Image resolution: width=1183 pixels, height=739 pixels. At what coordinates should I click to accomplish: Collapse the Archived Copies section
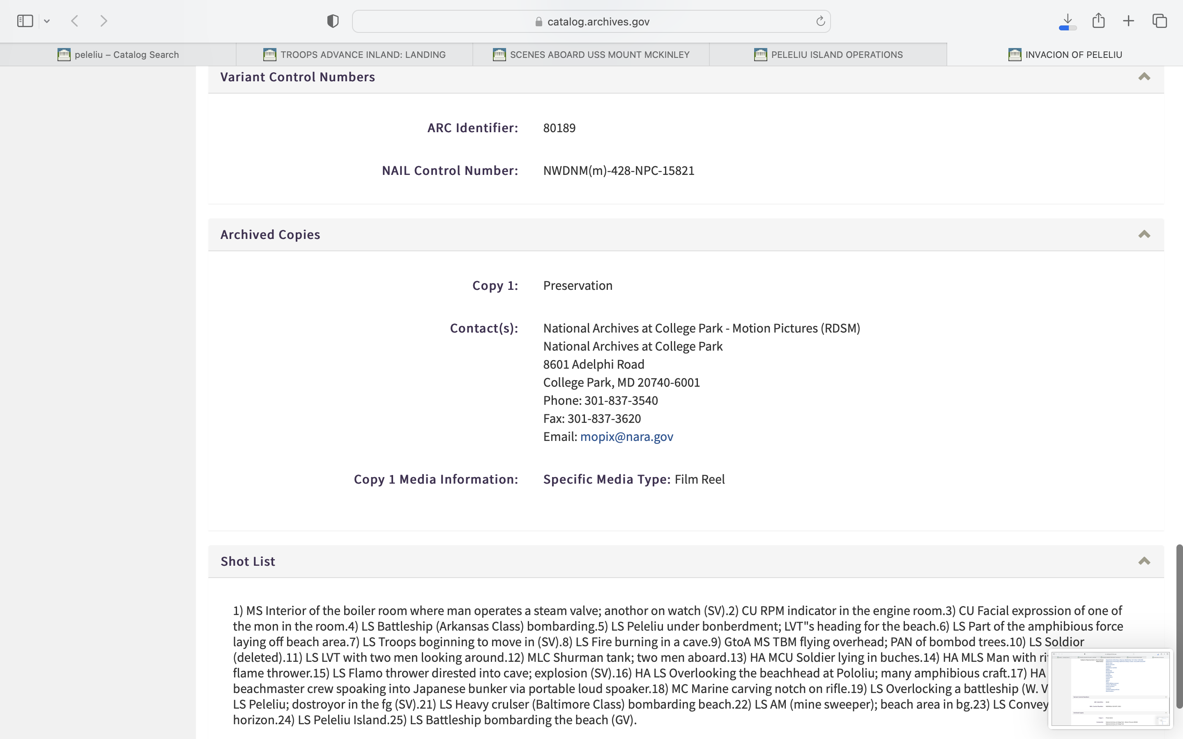coord(1144,234)
